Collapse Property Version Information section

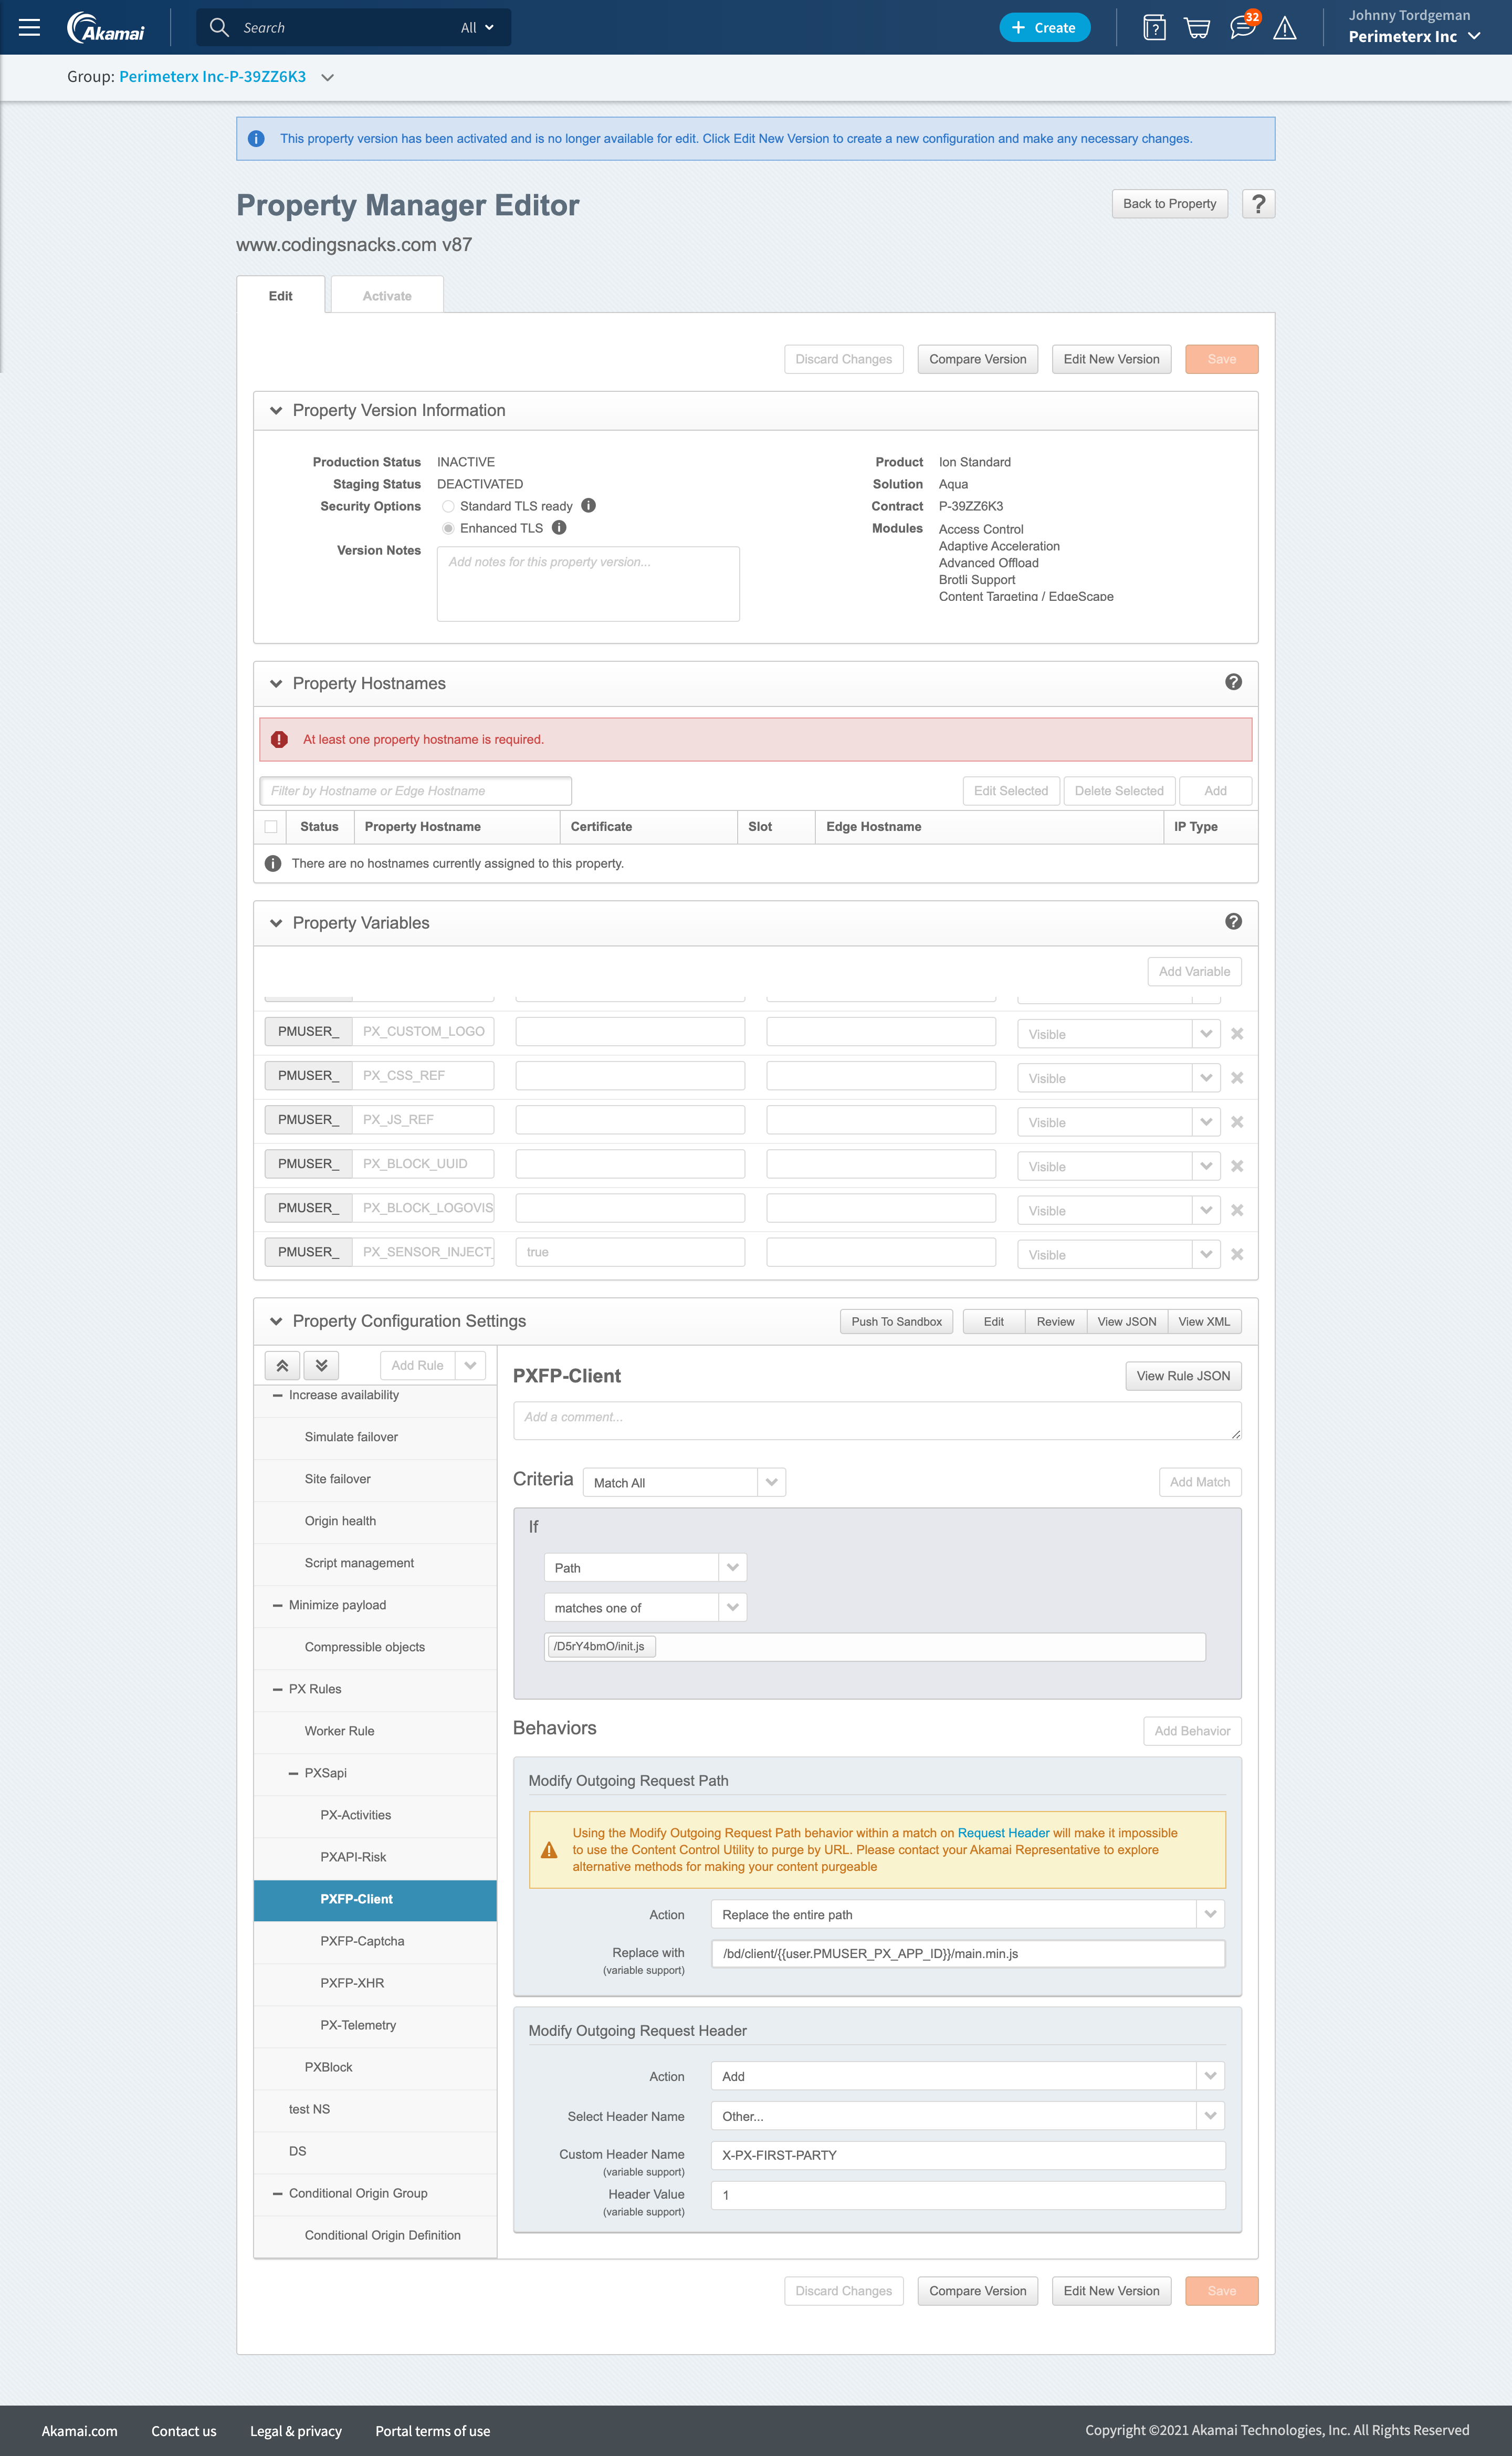pyautogui.click(x=276, y=411)
